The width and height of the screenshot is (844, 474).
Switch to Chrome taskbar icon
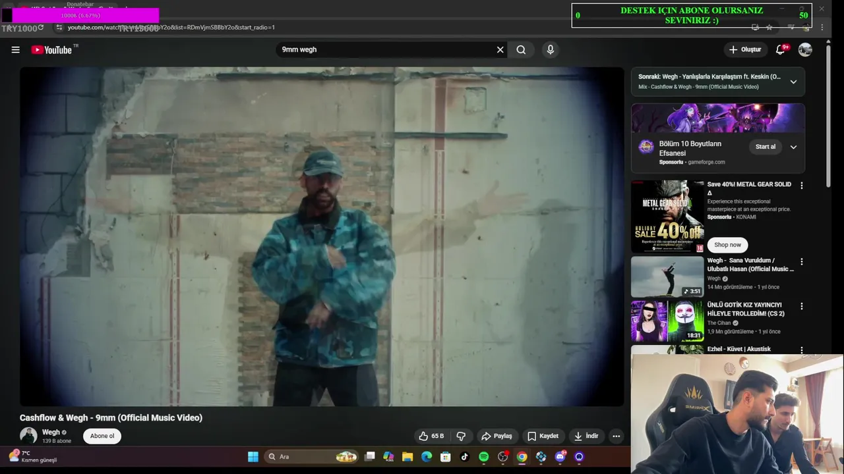[x=522, y=457]
